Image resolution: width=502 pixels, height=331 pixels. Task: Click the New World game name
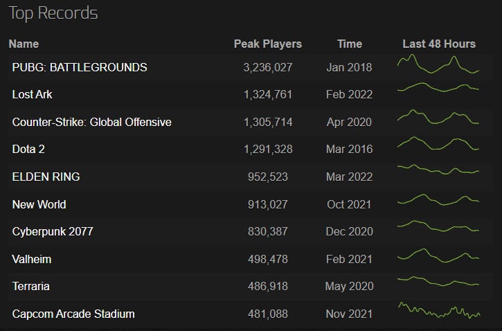(39, 204)
